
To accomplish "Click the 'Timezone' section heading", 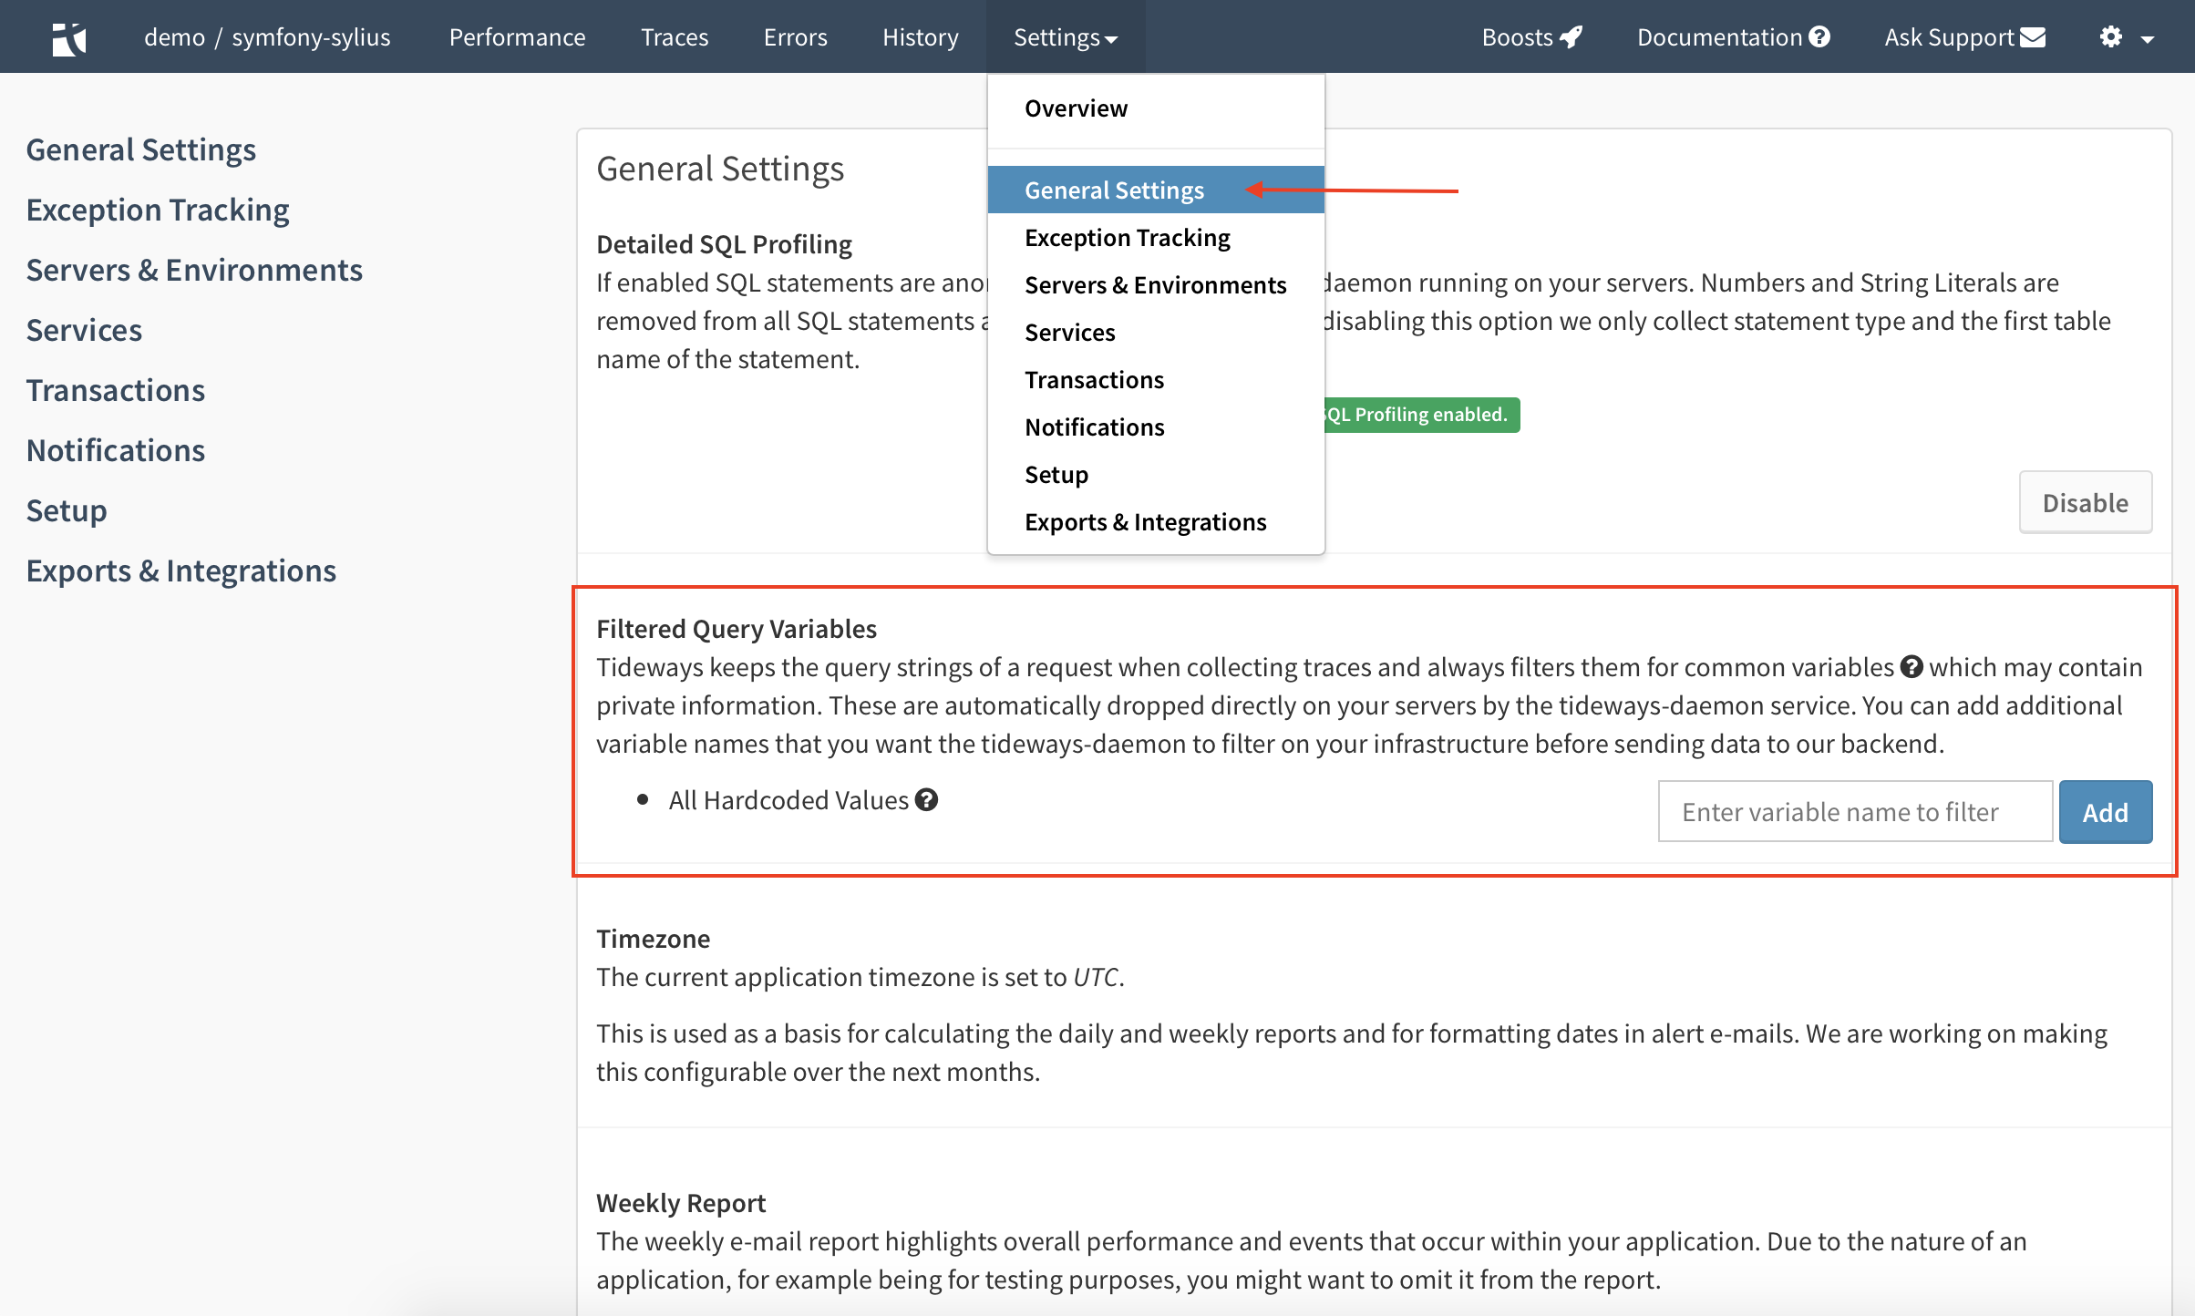I will coord(654,938).
